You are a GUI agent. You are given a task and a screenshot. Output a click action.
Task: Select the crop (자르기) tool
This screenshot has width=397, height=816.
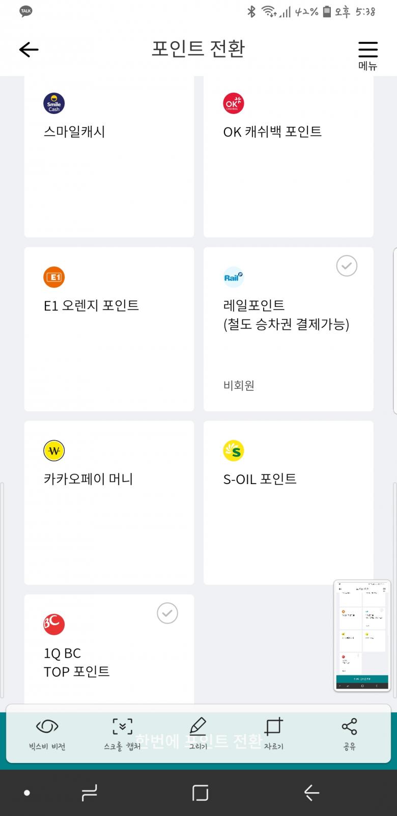(273, 733)
